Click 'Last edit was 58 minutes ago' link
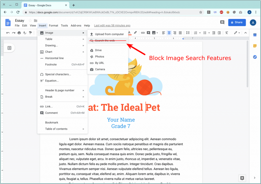Viewport: 261px width, 184px height. [112, 25]
